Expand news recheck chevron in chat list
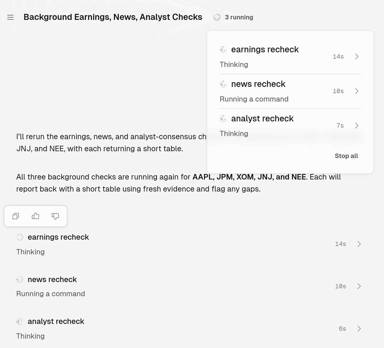 359,286
